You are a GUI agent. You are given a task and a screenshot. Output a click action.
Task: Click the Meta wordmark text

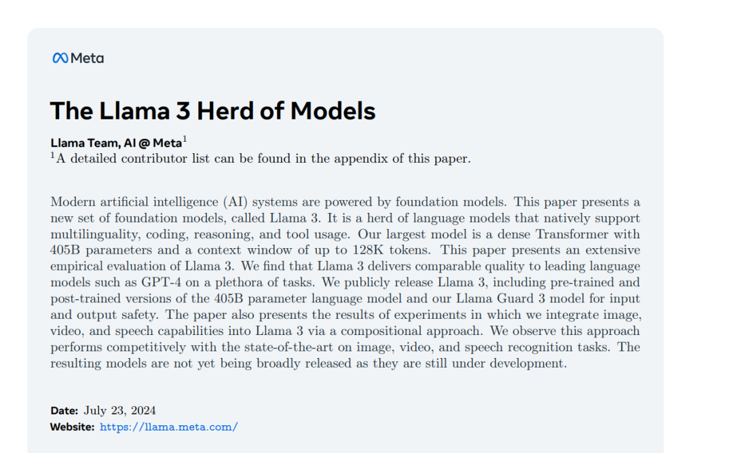pos(87,58)
